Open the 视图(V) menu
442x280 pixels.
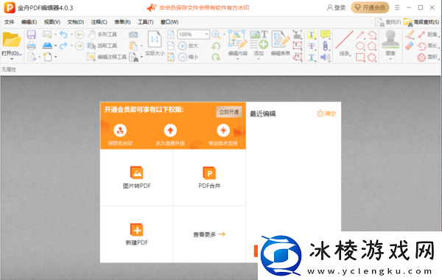(x=52, y=22)
